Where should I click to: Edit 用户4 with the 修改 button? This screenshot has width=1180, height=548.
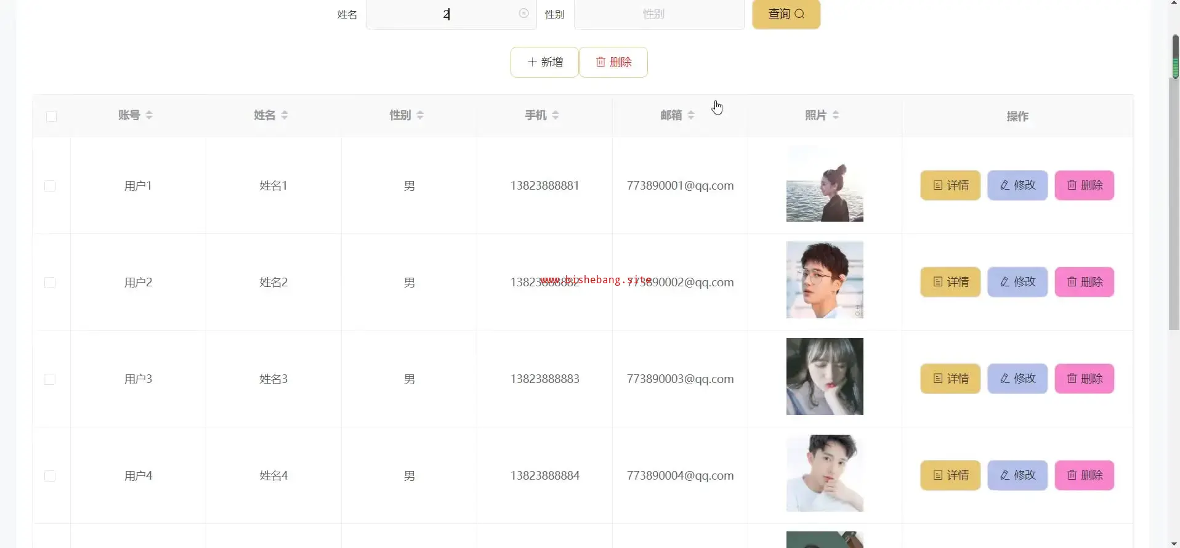1017,475
